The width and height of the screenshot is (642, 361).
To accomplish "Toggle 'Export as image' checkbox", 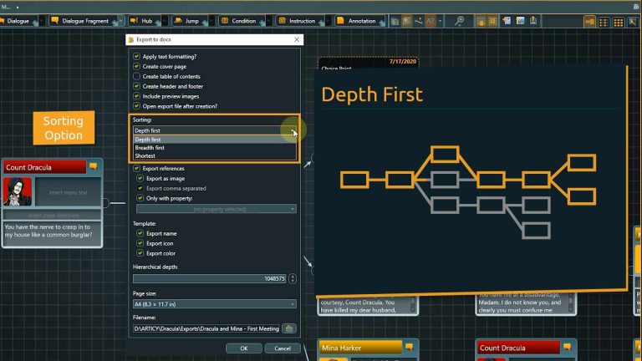I will (x=140, y=178).
